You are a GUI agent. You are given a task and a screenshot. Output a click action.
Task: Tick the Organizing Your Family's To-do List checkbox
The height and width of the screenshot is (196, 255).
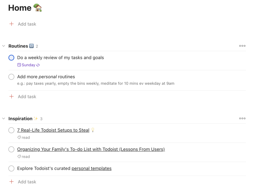[x=11, y=150]
